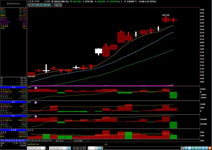The height and width of the screenshot is (150, 212).
Task: Click the return arrow icon in bottom toolbar
Action: (x=200, y=148)
